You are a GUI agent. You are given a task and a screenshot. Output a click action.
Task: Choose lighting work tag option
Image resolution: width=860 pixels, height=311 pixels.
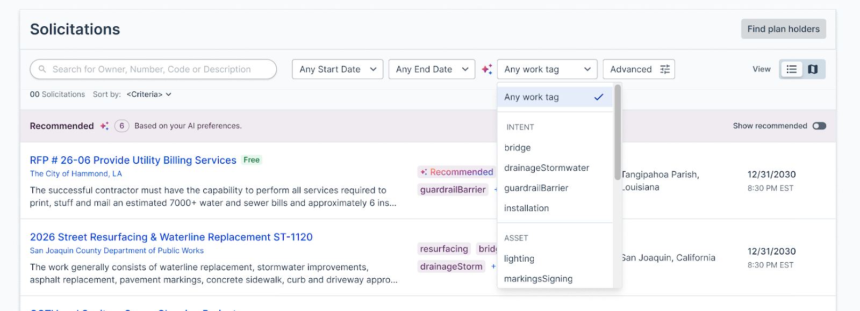(555, 258)
